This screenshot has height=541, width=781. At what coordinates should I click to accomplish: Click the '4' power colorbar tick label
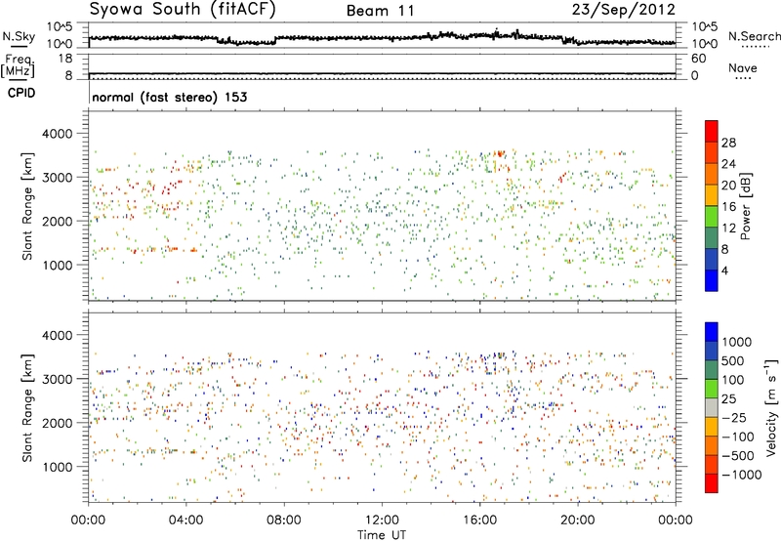click(x=725, y=271)
